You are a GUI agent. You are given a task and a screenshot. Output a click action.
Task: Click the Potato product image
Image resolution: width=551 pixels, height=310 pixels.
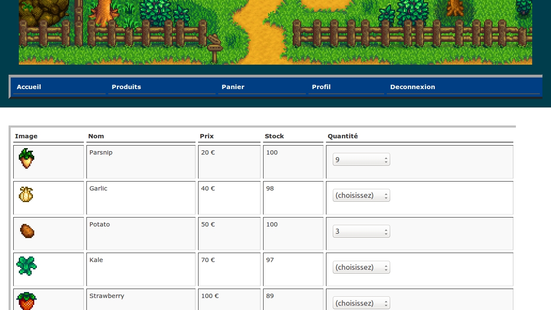pos(27,231)
